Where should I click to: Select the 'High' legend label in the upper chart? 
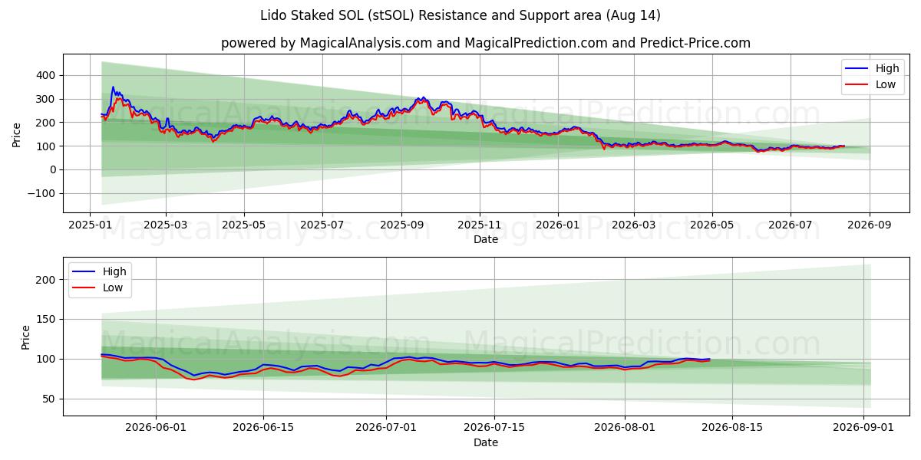(887, 69)
